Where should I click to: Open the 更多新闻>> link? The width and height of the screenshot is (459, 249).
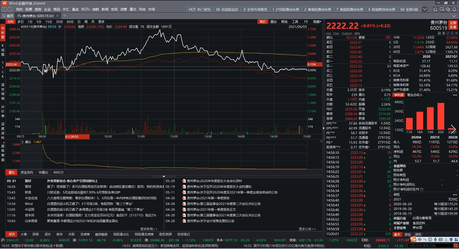(x=149, y=229)
